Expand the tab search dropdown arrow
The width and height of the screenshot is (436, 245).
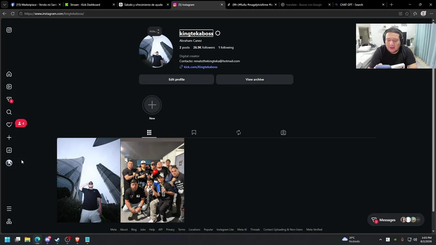(x=4, y=5)
